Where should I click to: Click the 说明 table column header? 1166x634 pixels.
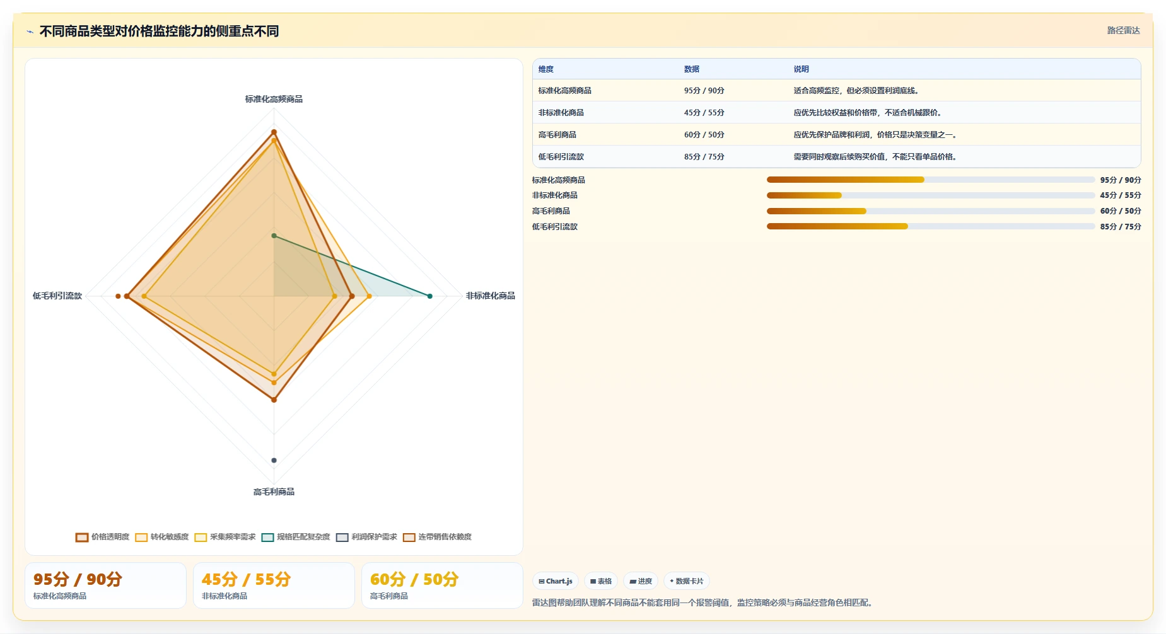click(x=801, y=69)
